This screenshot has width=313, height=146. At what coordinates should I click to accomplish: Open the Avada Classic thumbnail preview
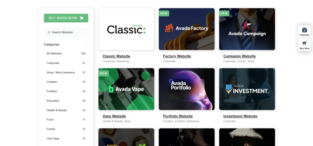(126, 29)
